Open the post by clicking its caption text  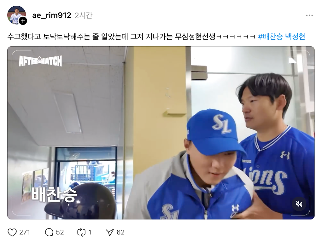click(132, 37)
